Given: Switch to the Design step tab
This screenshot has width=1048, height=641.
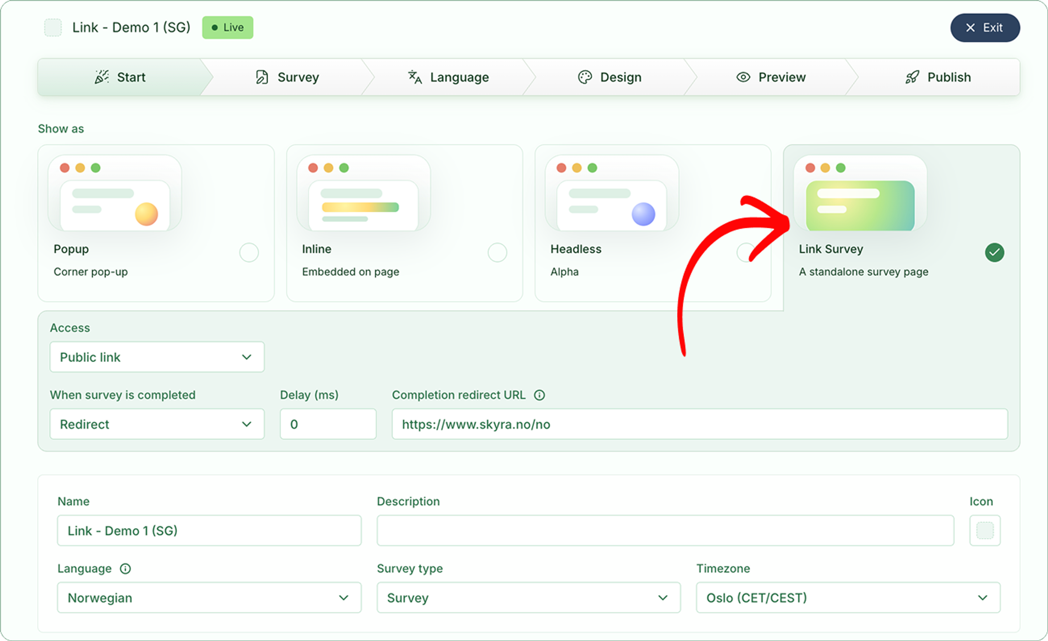Looking at the screenshot, I should pos(610,77).
